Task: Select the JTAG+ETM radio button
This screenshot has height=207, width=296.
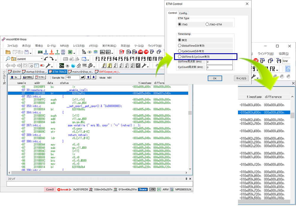Action: click(207, 24)
